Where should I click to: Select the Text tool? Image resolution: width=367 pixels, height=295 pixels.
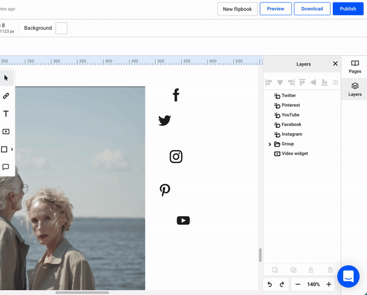(x=6, y=114)
